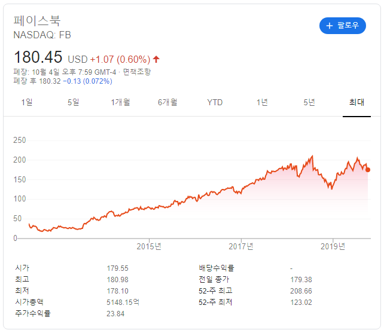384x333 pixels.
Task: Click the red up-arrow price change icon
Action: pyautogui.click(x=156, y=59)
